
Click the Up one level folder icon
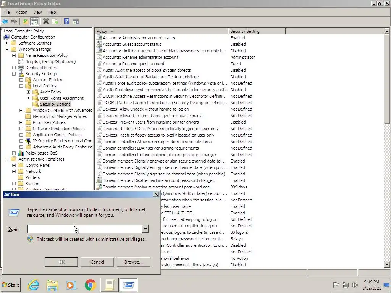coord(26,22)
